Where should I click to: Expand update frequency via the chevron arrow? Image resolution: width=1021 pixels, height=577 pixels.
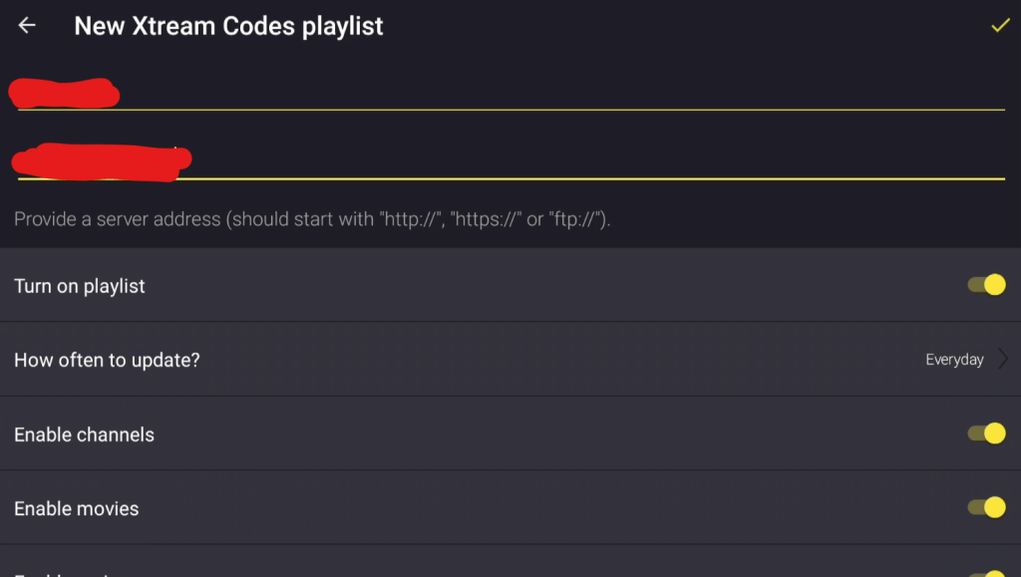click(x=1003, y=360)
